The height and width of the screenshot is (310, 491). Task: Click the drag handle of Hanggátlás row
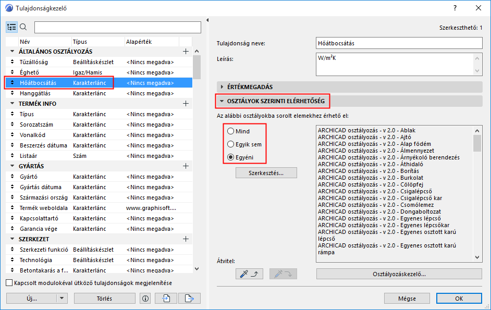click(12, 93)
